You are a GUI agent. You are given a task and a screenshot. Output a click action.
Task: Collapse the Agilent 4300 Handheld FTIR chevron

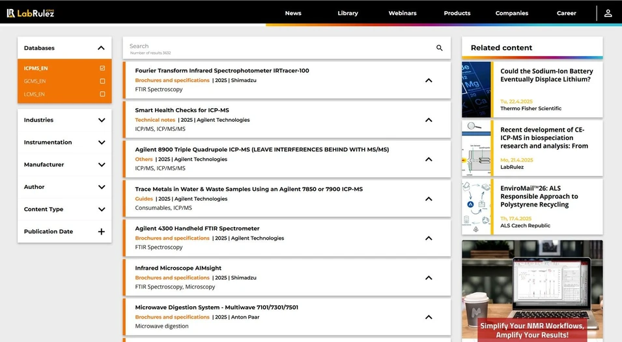coord(429,238)
